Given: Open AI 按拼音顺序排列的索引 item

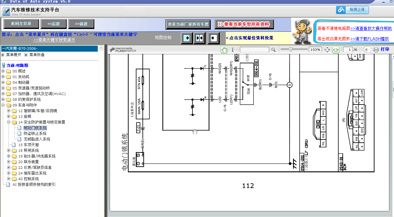Looking at the screenshot, I should [x=34, y=185].
